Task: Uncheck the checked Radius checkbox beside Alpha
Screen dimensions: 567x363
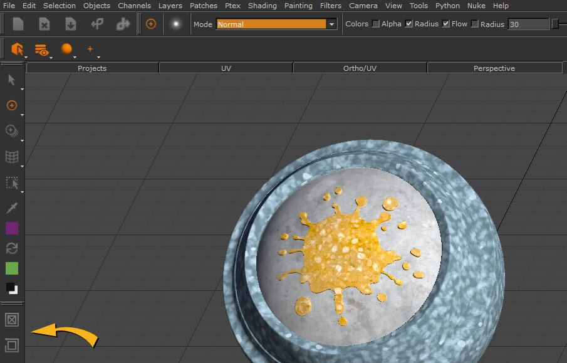Action: click(409, 24)
